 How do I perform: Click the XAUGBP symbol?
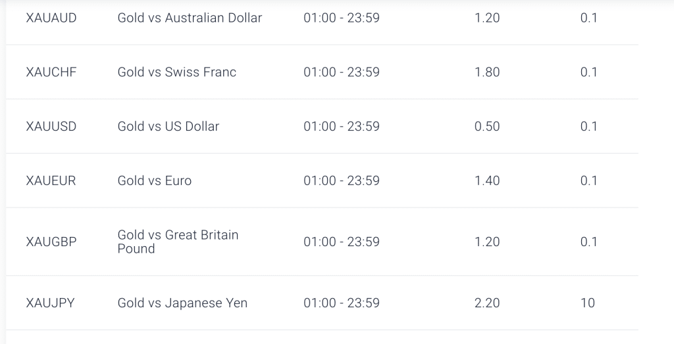tap(51, 242)
